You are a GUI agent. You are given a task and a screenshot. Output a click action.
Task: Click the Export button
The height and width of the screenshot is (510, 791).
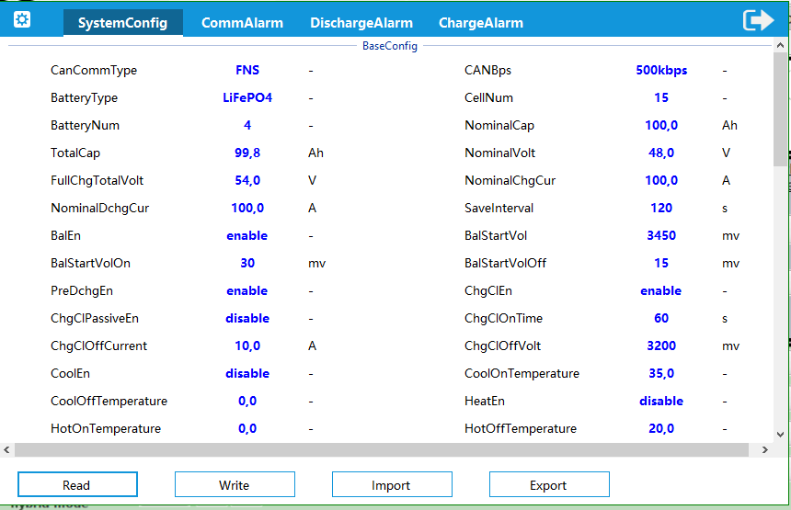click(549, 485)
